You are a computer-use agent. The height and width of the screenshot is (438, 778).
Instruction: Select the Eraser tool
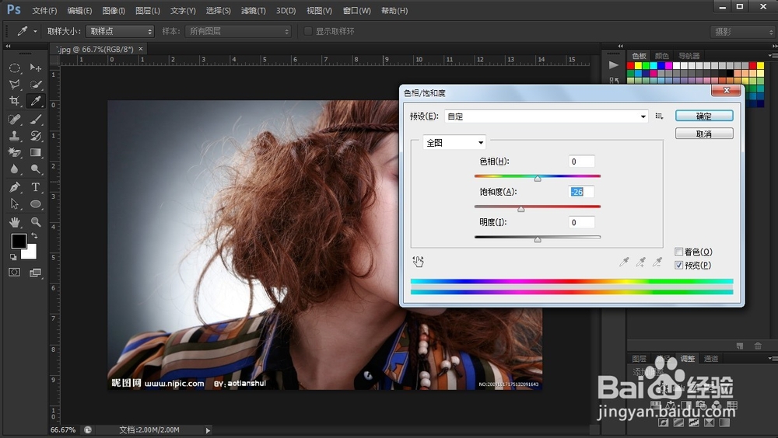[14, 153]
